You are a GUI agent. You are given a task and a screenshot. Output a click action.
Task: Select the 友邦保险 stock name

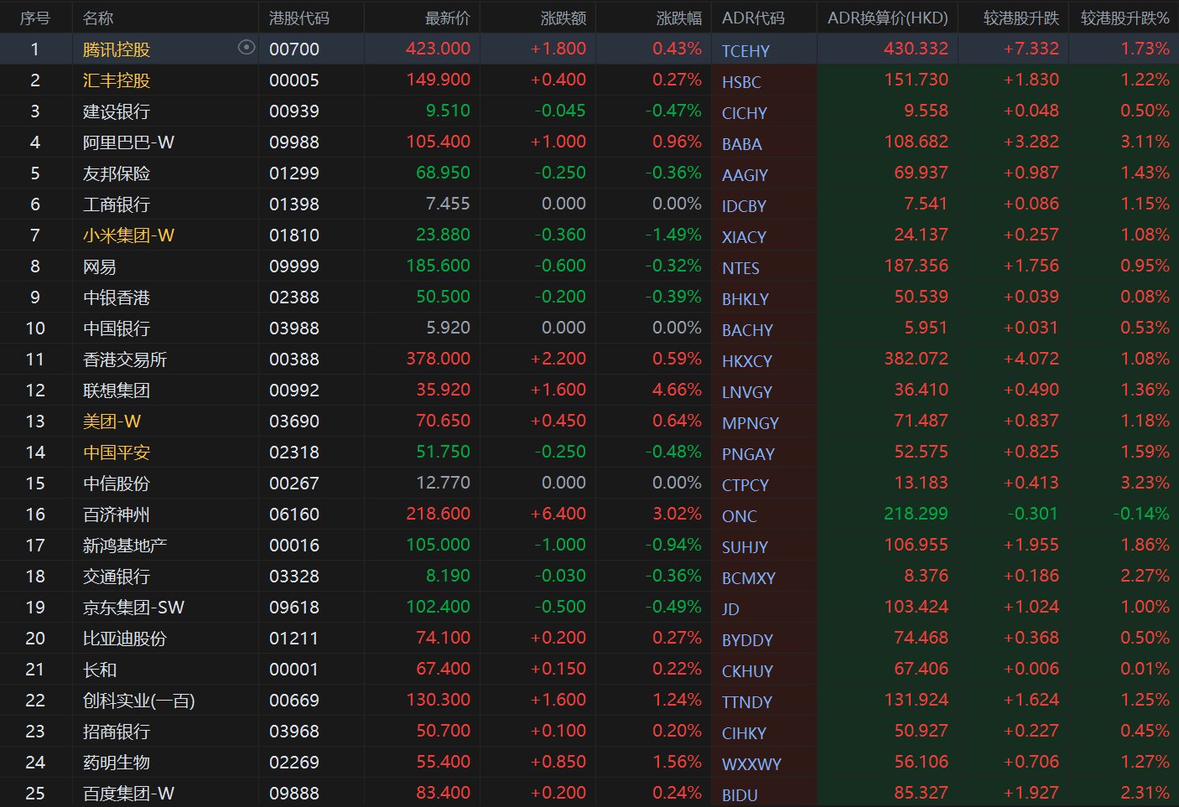117,173
